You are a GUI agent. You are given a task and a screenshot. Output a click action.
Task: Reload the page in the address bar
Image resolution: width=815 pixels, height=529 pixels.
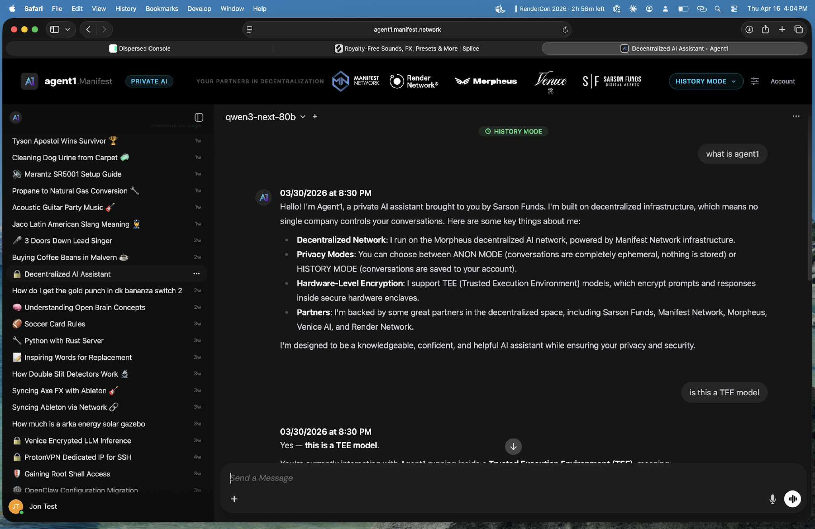pos(565,29)
